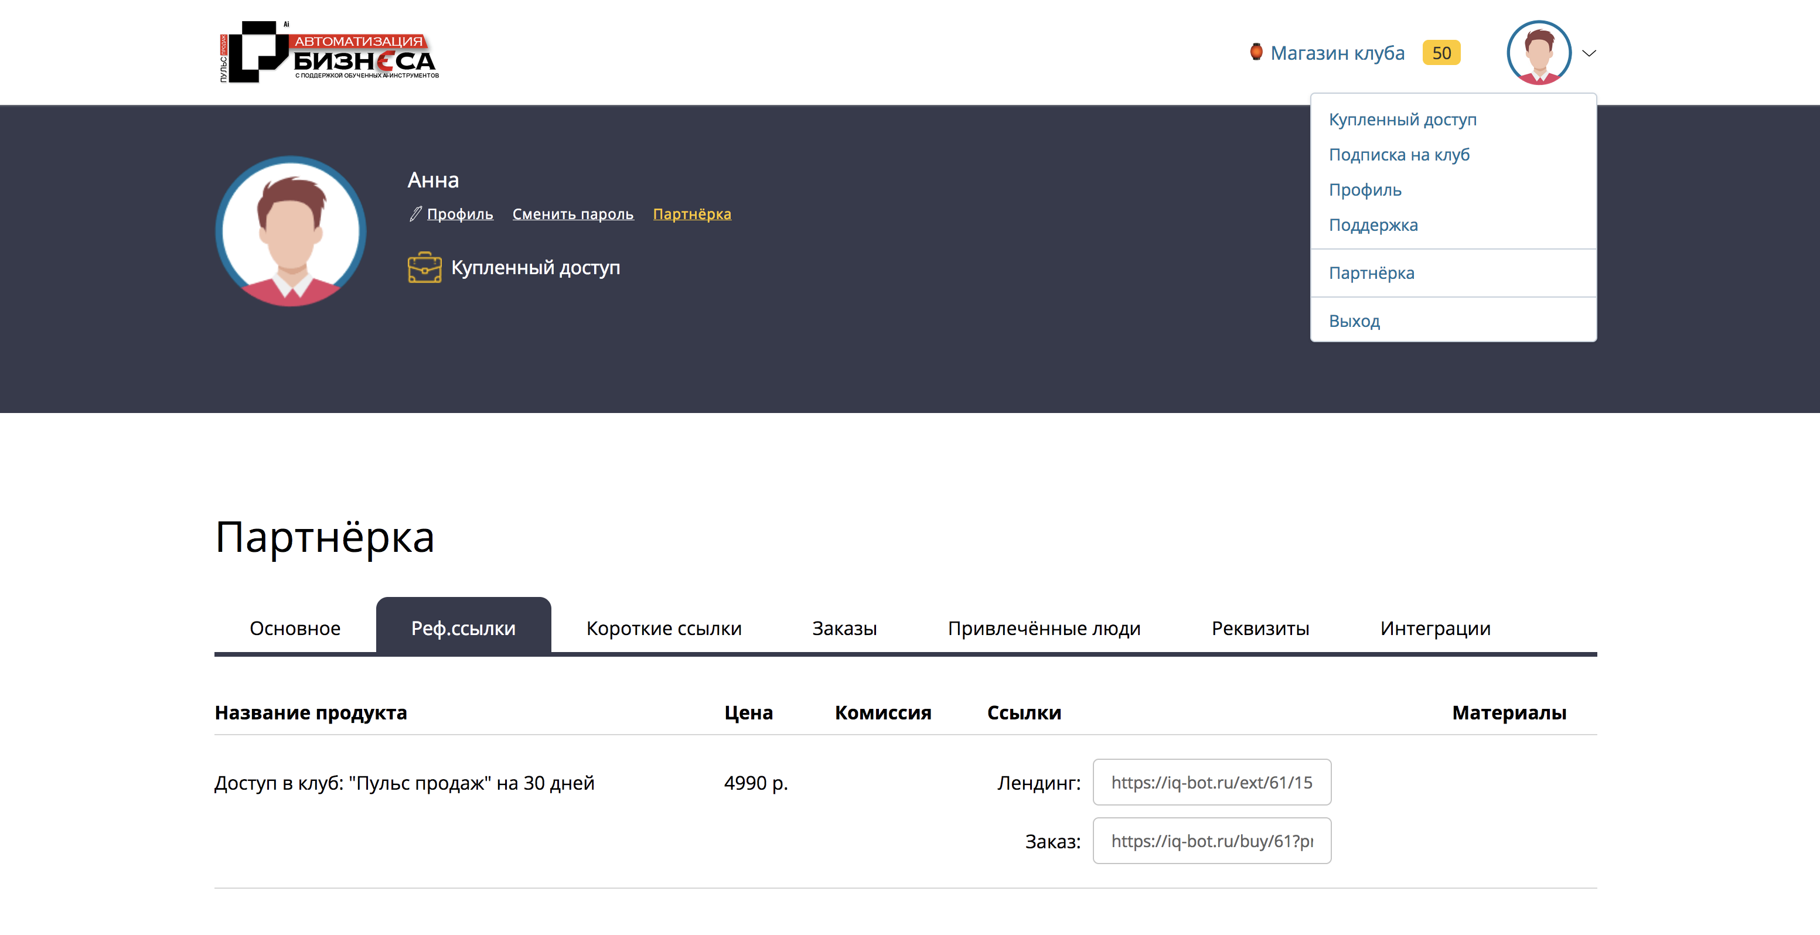1820x935 pixels.
Task: Click the Лендинг referral URL field
Action: point(1211,783)
